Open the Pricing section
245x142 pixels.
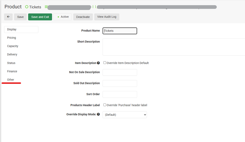11,38
